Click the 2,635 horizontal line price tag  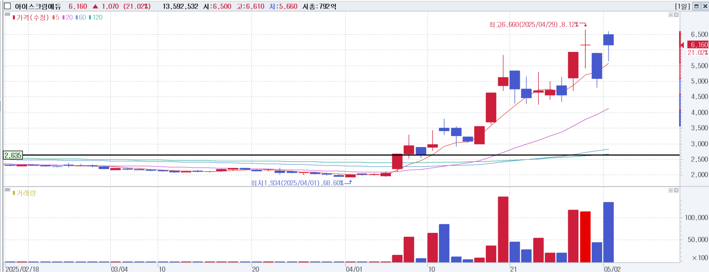13,155
